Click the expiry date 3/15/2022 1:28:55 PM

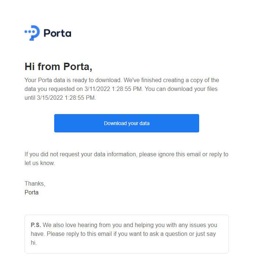pos(66,98)
